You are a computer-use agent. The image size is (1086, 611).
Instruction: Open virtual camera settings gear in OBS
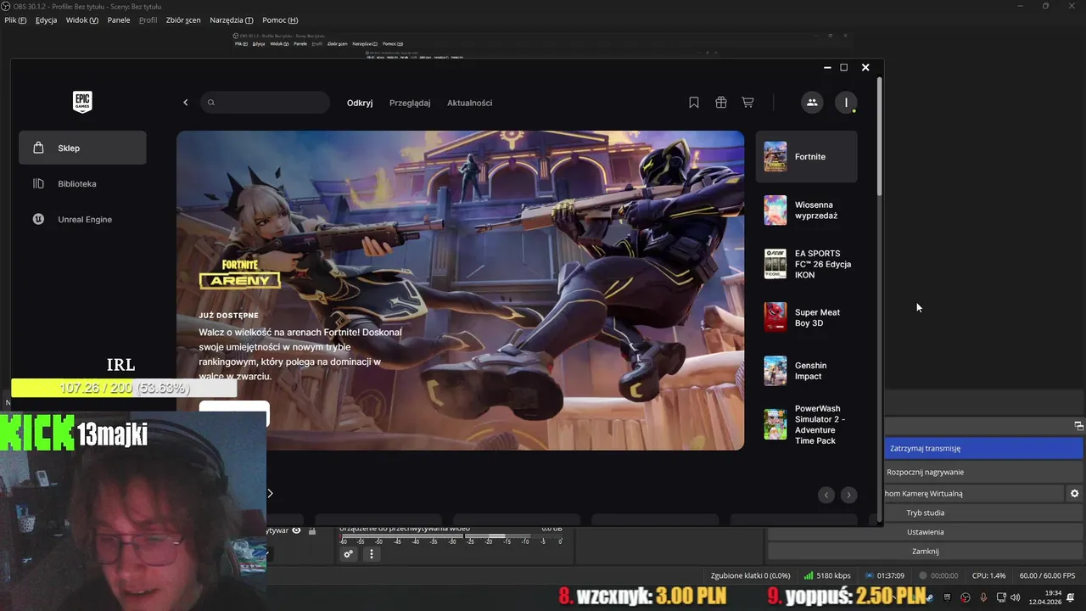[1075, 493]
